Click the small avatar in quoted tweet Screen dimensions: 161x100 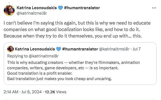click(11, 49)
